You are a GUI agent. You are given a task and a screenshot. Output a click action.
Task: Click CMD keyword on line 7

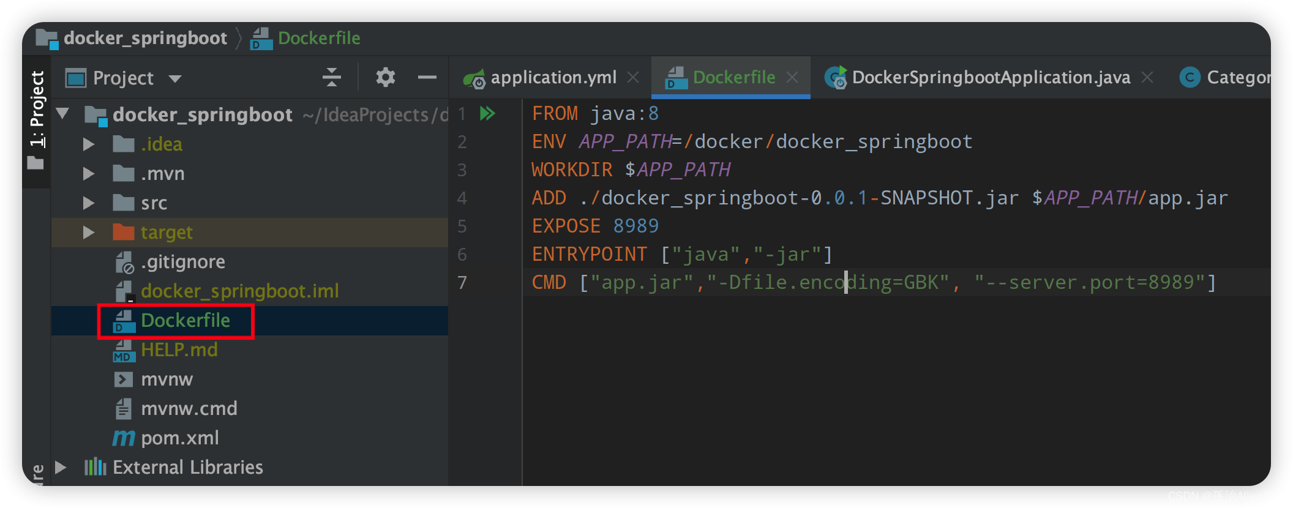click(549, 282)
